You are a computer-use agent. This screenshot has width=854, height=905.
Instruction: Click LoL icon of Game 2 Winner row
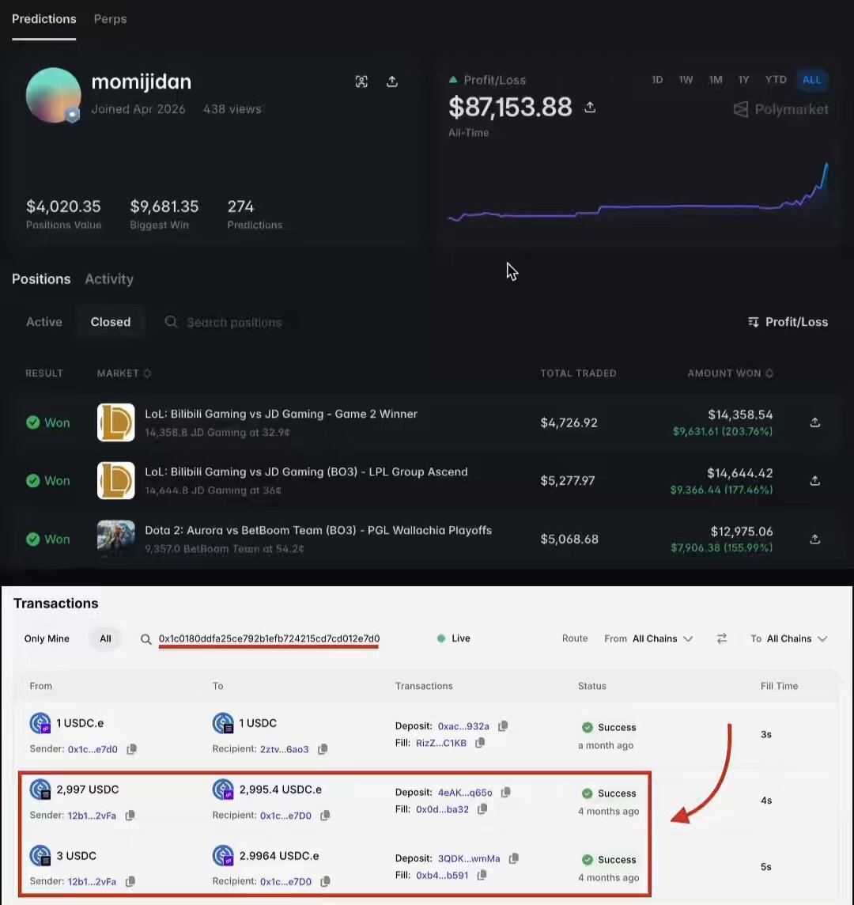click(116, 422)
